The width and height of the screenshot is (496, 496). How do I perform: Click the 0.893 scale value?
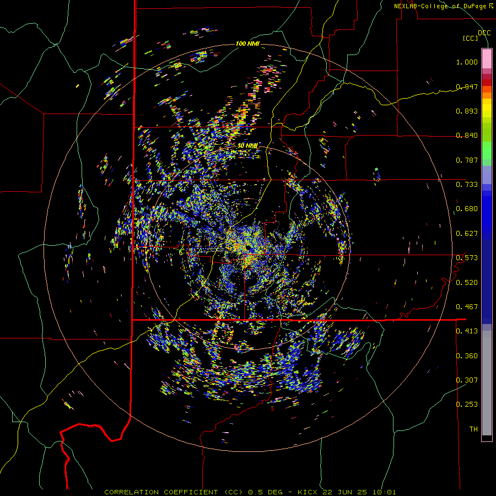[467, 111]
